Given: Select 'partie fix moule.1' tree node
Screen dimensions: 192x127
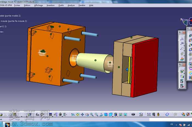Looking at the screenshot, I should click(x=13, y=21).
